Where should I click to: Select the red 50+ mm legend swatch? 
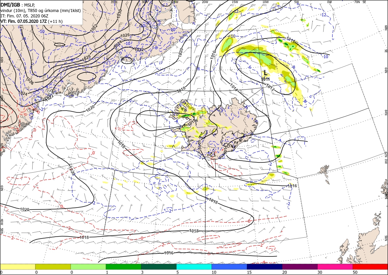point(370,266)
